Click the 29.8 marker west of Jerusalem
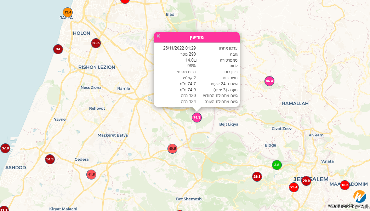The height and width of the screenshot is (211, 370). point(257,176)
